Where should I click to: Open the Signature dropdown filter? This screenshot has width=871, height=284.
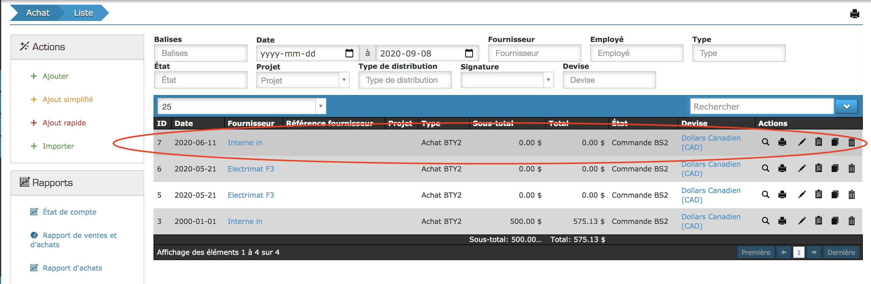point(548,80)
